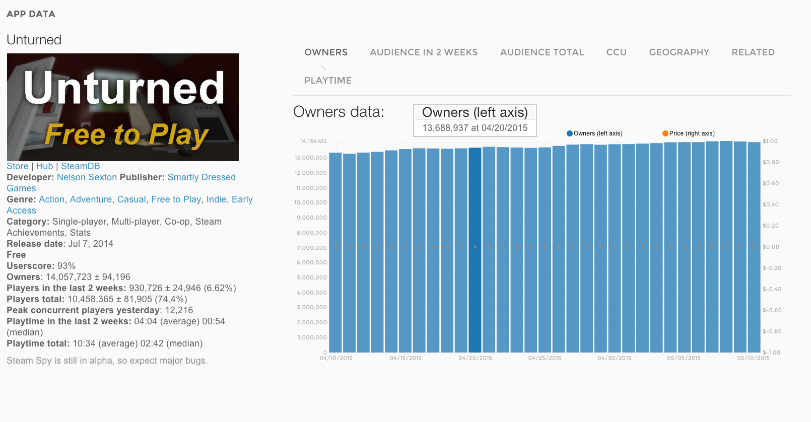Select the Casual genre link
811x422 pixels.
131,199
